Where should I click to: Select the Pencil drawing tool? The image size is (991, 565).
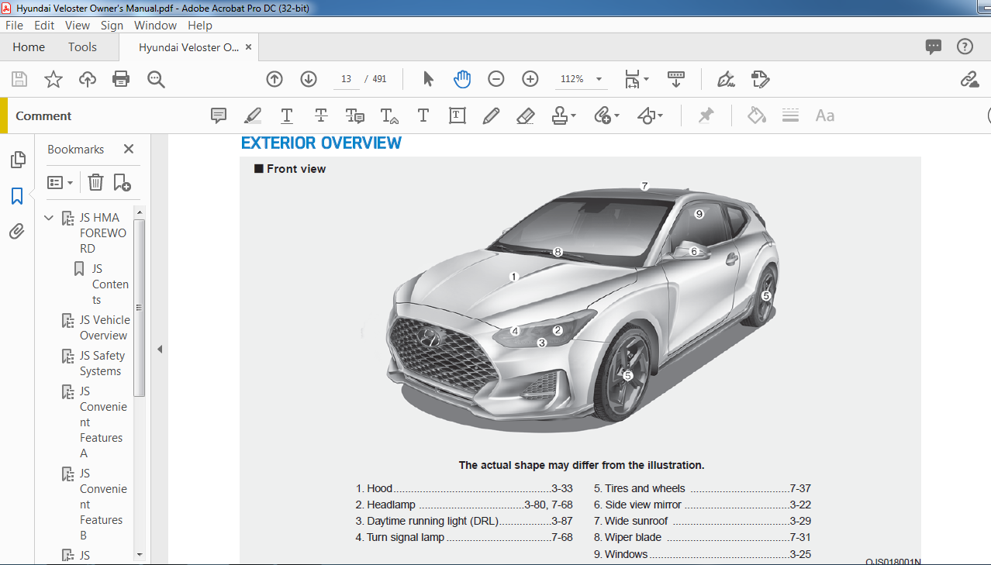click(x=491, y=115)
